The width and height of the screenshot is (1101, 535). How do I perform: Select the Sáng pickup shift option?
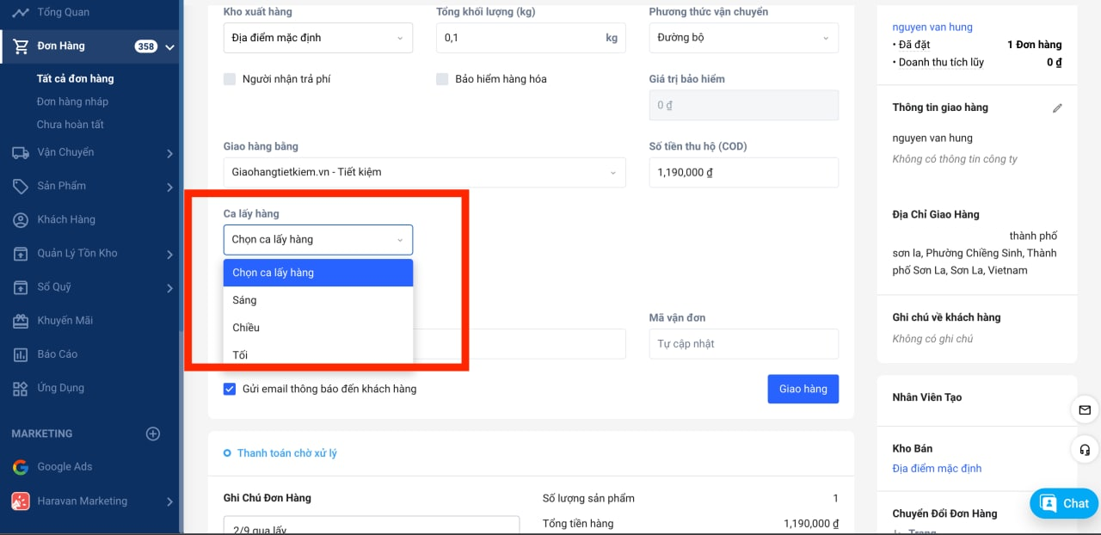point(245,300)
